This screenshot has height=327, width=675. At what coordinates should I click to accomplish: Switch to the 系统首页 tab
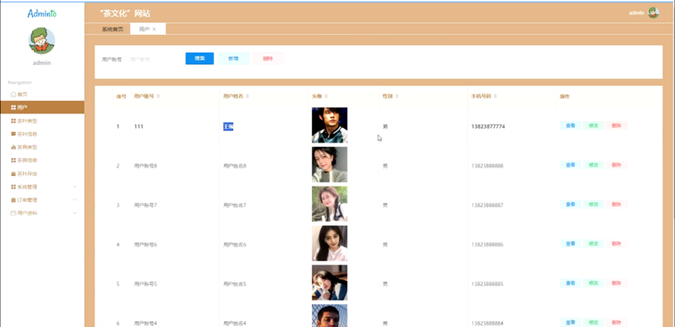(x=112, y=29)
